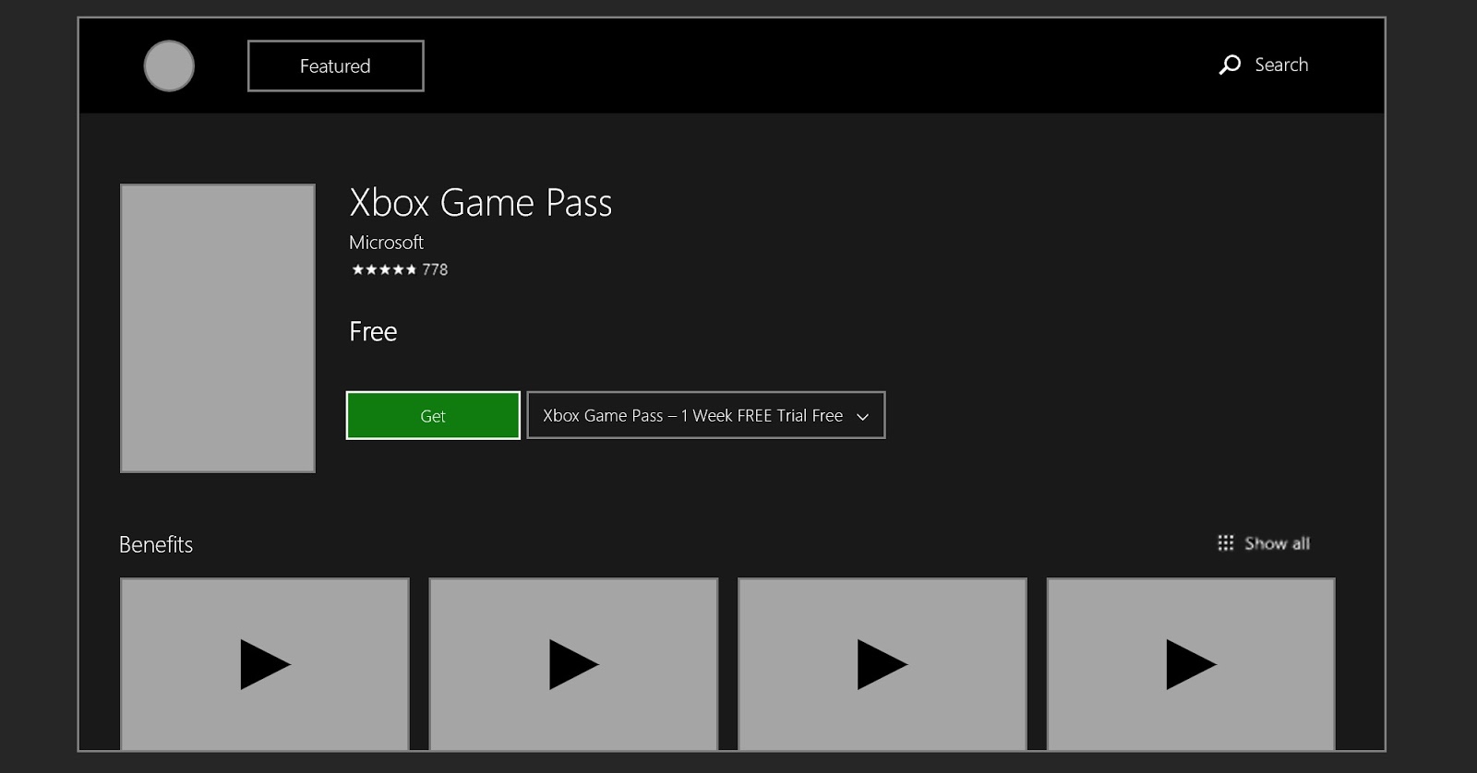Open the Xbox Game Pass box art
Image resolution: width=1477 pixels, height=773 pixels.
pyautogui.click(x=218, y=328)
